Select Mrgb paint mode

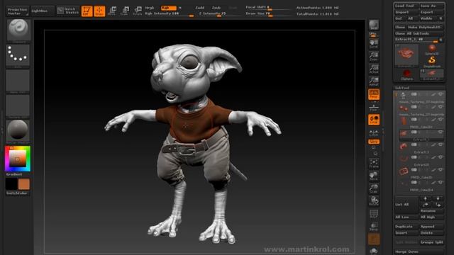150,8
